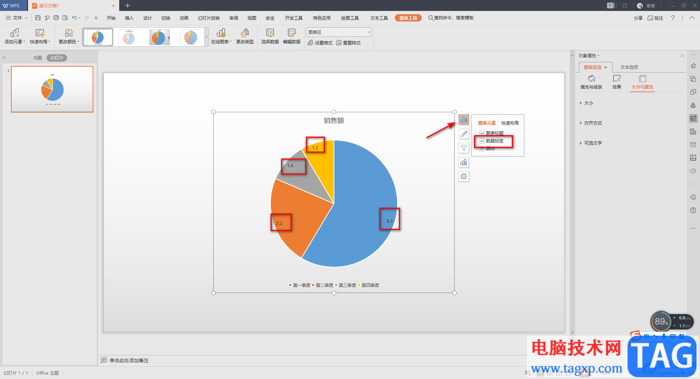Screen dimensions: 700x379
Task: Switch to 快速布局 tab in chart popup
Action: click(510, 123)
